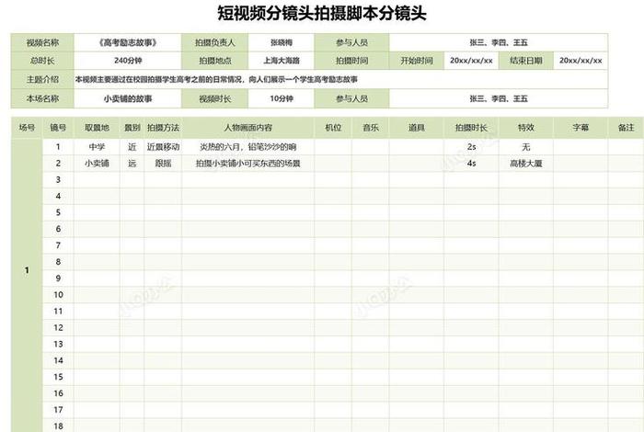Click shot number 13 in 镜号 column
This screenshot has height=432, width=644.
pyautogui.click(x=58, y=344)
